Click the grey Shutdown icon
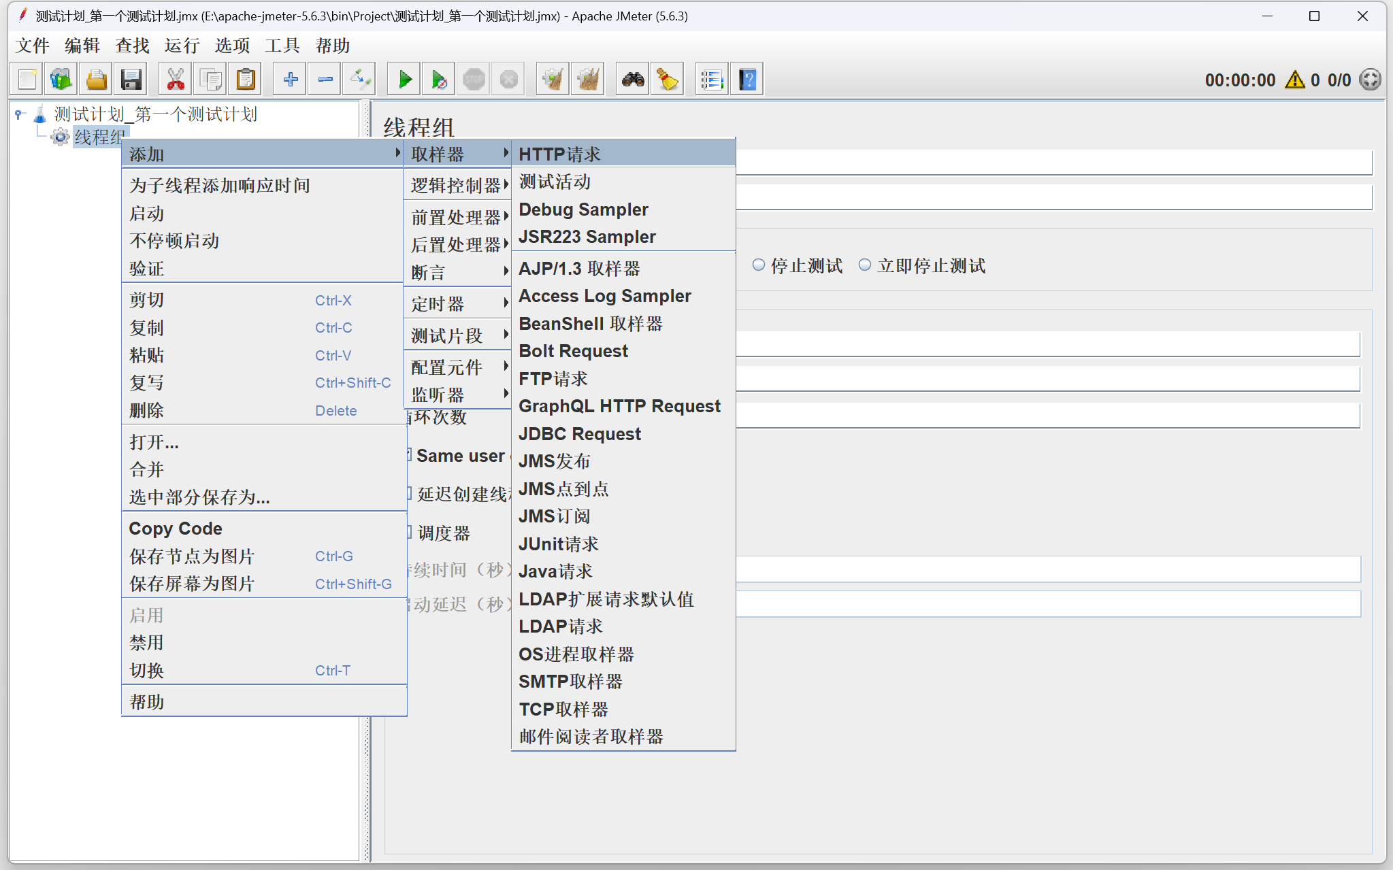The width and height of the screenshot is (1393, 870). 508,80
